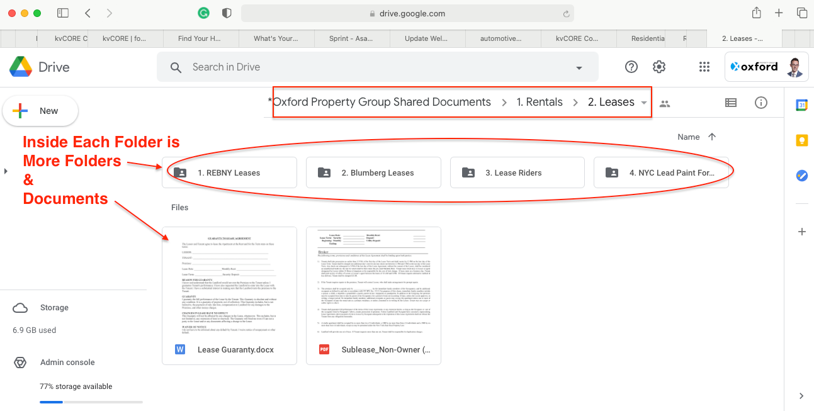Show the tab overview icon
The image size is (814, 411).
pyautogui.click(x=802, y=13)
